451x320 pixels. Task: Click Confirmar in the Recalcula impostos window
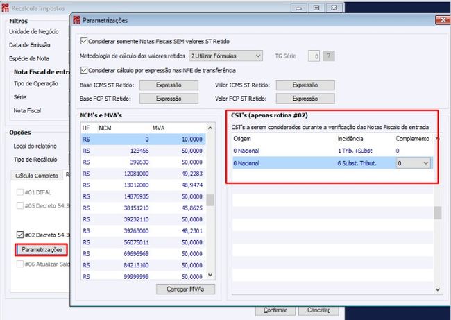[x=275, y=310]
